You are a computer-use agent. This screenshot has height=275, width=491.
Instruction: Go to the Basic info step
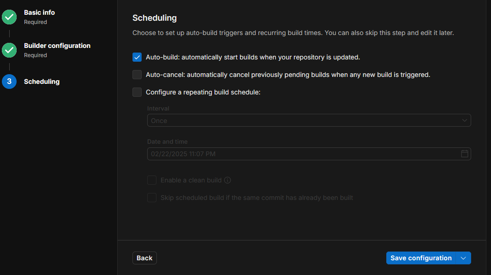39,12
